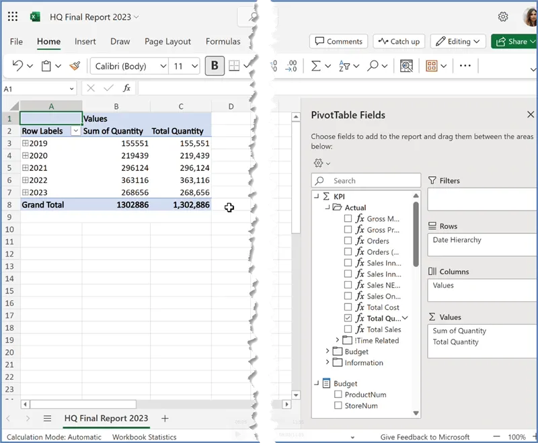Expand the 2021 row in the pivot table
This screenshot has width=538, height=443.
click(26, 168)
